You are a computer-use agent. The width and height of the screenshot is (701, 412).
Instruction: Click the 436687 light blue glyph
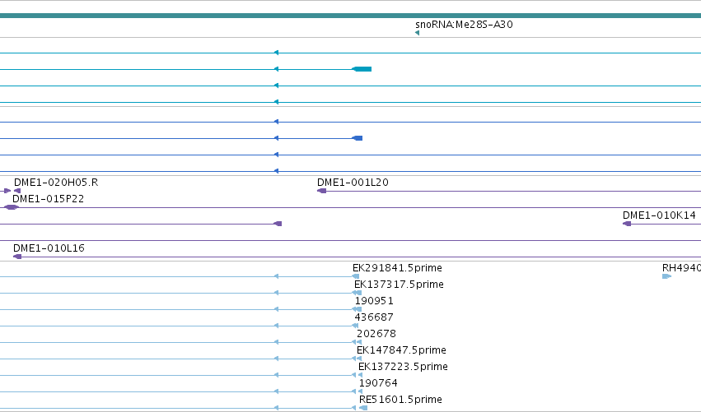pyautogui.click(x=355, y=326)
